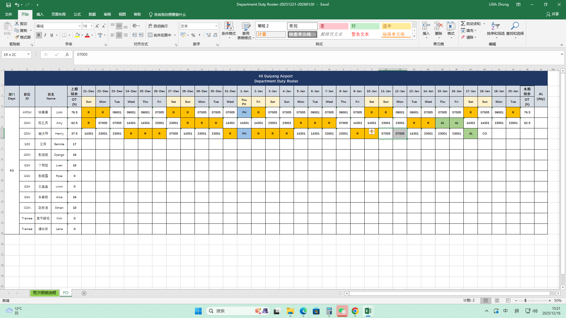Click the Insert Function fx icon
566x318 pixels.
67,54
